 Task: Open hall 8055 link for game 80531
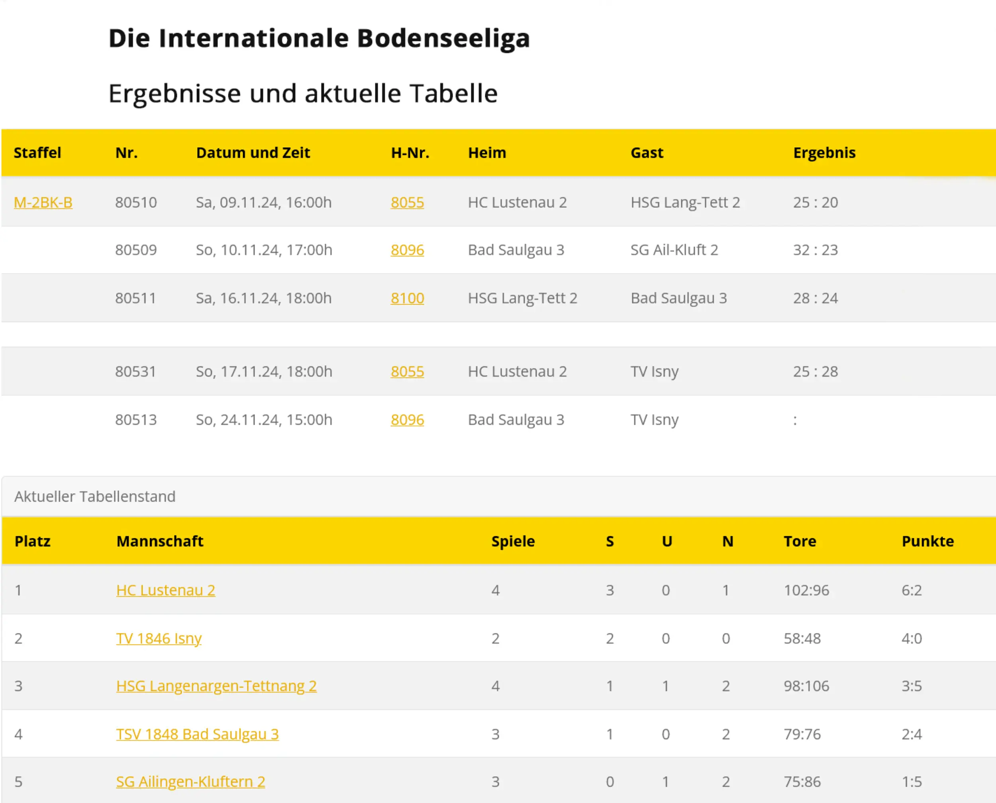click(407, 371)
